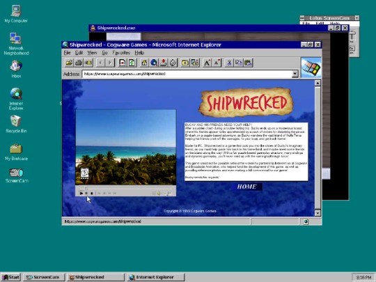Open the Go menu
376x282 pixels.
(x=104, y=53)
